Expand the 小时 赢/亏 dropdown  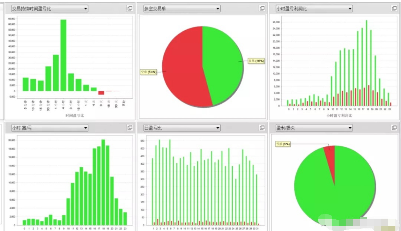(x=85, y=128)
